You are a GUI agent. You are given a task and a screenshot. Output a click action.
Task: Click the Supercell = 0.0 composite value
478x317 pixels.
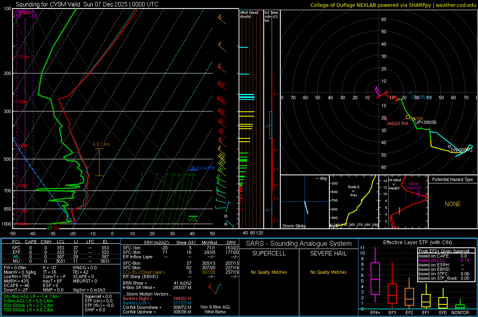coord(98,297)
